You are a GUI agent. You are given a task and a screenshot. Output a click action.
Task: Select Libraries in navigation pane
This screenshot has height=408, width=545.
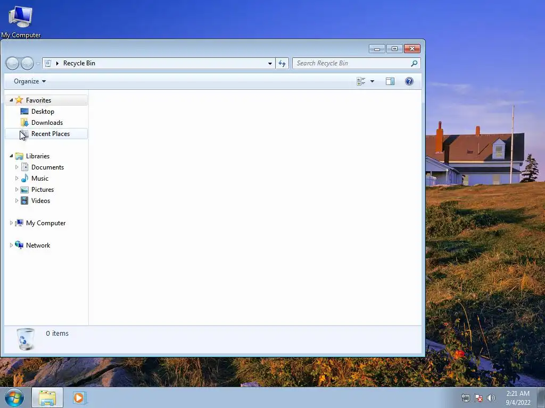coord(38,156)
